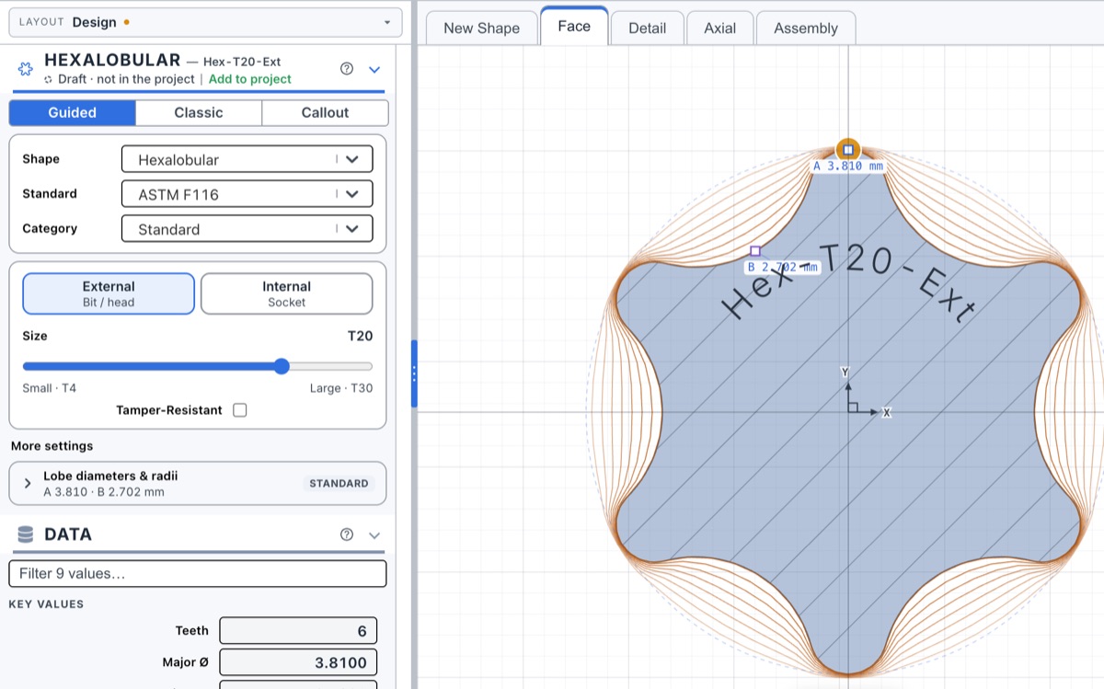Image resolution: width=1104 pixels, height=689 pixels.
Task: Select External Bit / head option
Action: [x=109, y=293]
